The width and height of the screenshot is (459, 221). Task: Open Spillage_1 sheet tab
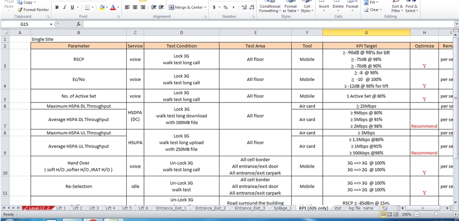283,208
